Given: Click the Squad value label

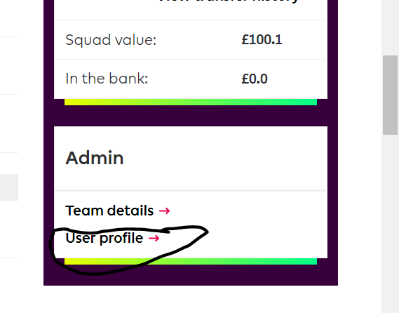Looking at the screenshot, I should 111,40.
